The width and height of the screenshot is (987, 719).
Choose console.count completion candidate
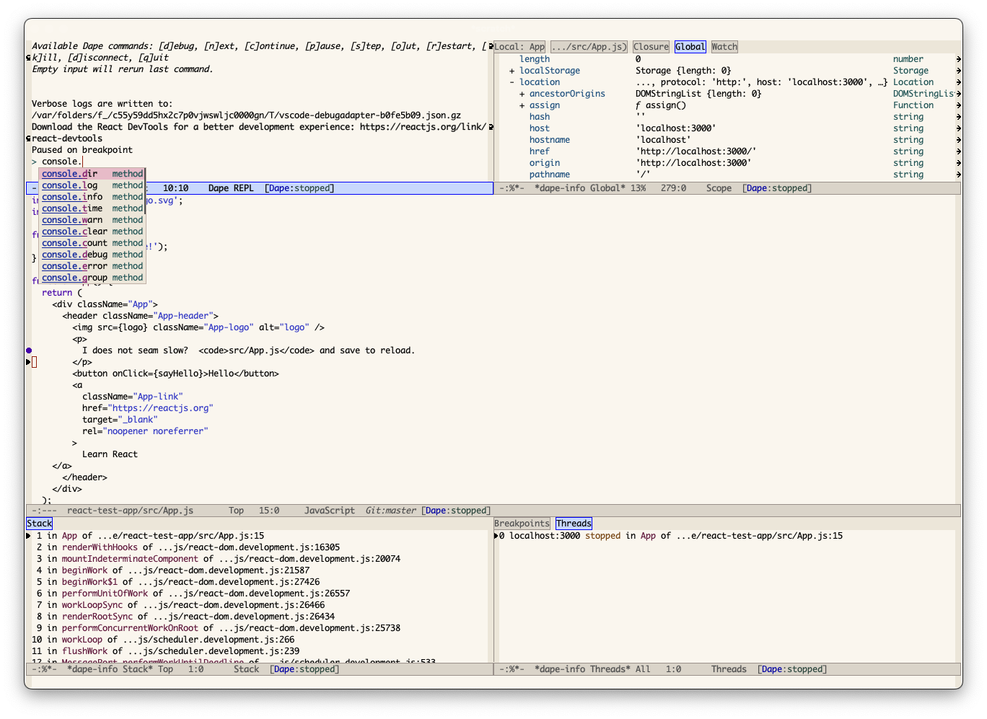pyautogui.click(x=92, y=243)
